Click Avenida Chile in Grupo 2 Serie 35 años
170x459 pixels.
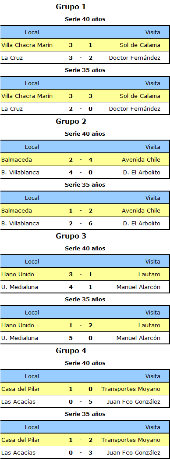click(141, 211)
